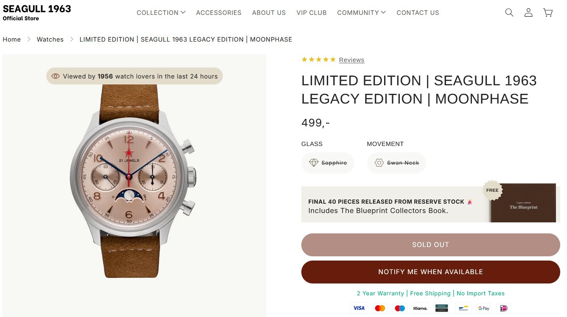Viewport: 567px width, 317px height.
Task: Click Notify Me When Available button
Action: click(x=430, y=272)
